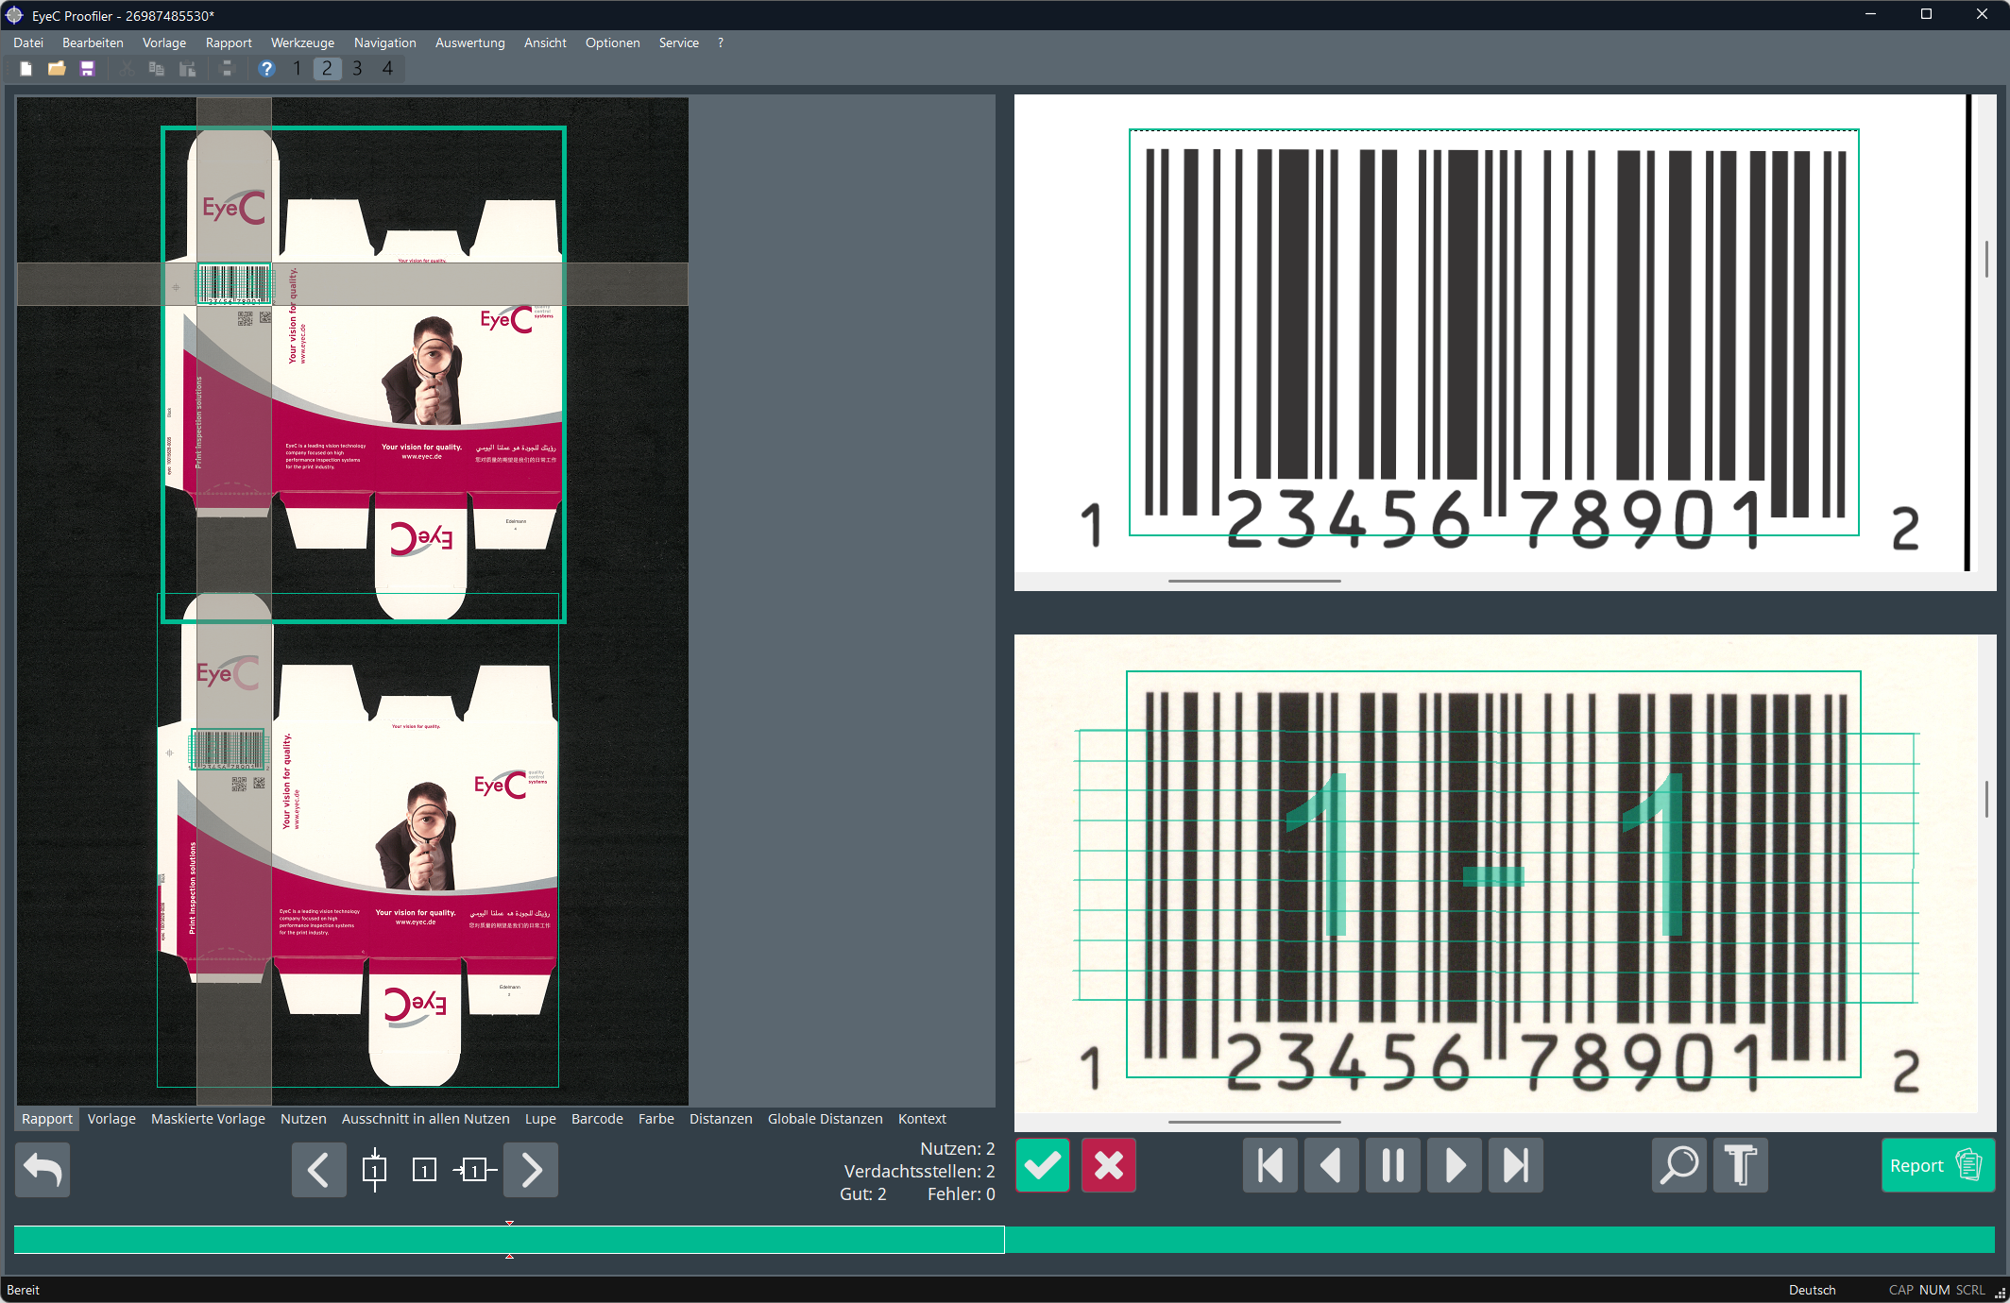Click the text T tool icon
The image size is (2010, 1303).
coord(1741,1166)
